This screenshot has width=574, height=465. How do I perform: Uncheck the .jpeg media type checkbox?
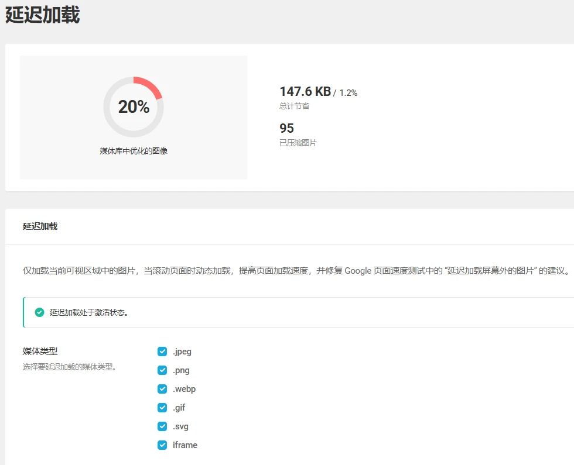click(x=162, y=352)
